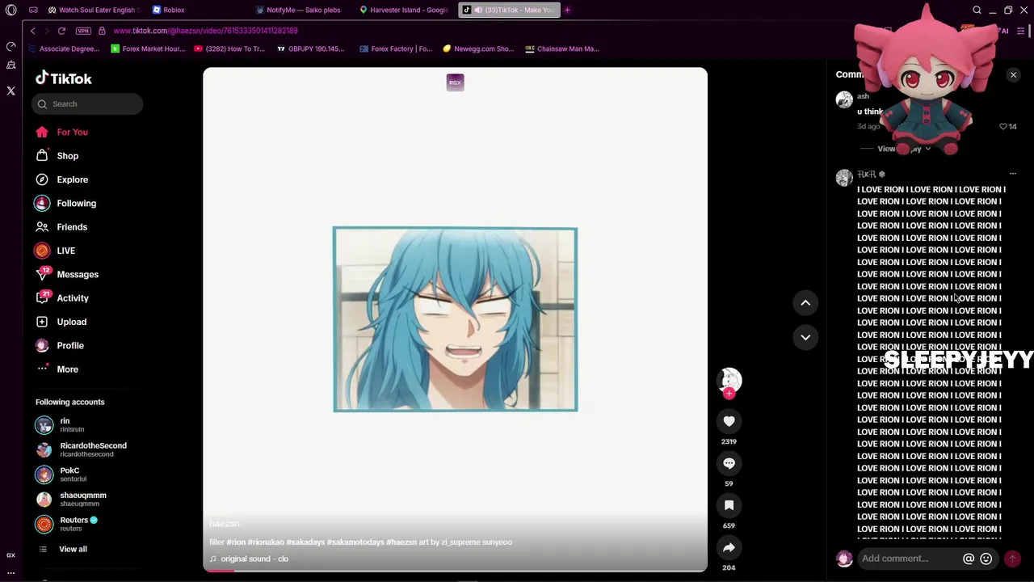Viewport: 1034px width, 582px height.
Task: Like ash's comment heart
Action: point(1003,126)
